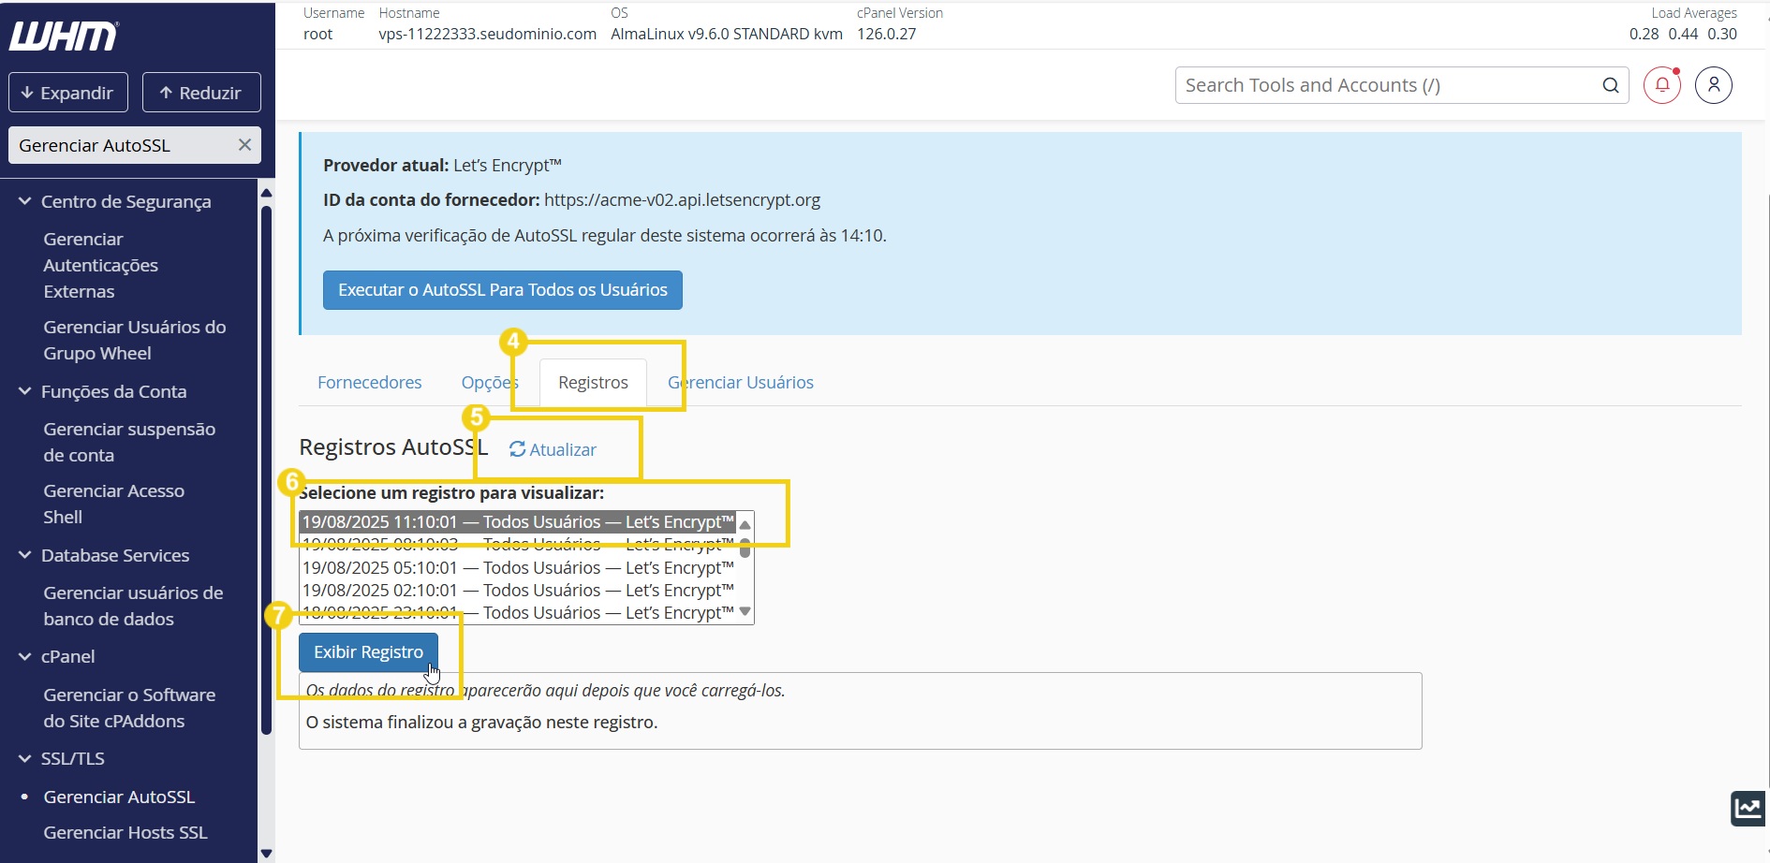Select the Registros tab
This screenshot has height=863, width=1770.
click(x=593, y=382)
